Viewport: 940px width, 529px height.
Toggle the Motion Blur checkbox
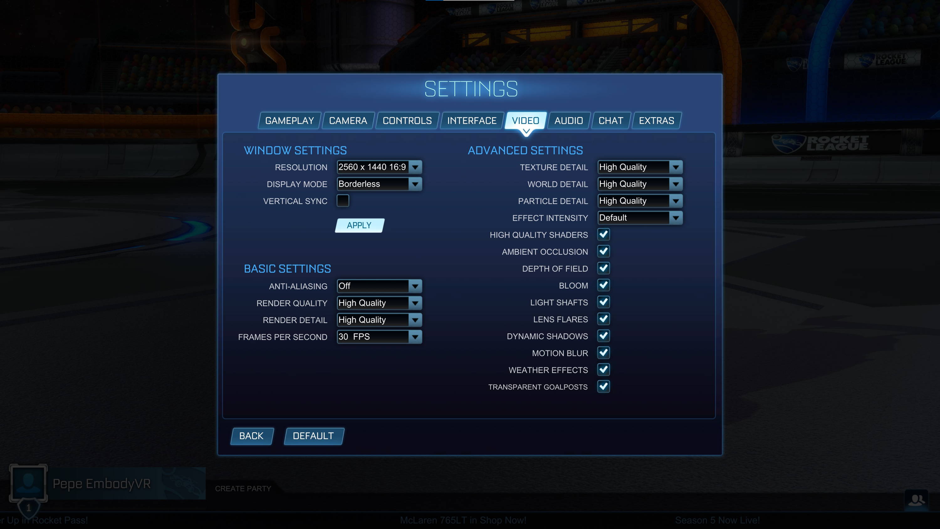click(602, 353)
